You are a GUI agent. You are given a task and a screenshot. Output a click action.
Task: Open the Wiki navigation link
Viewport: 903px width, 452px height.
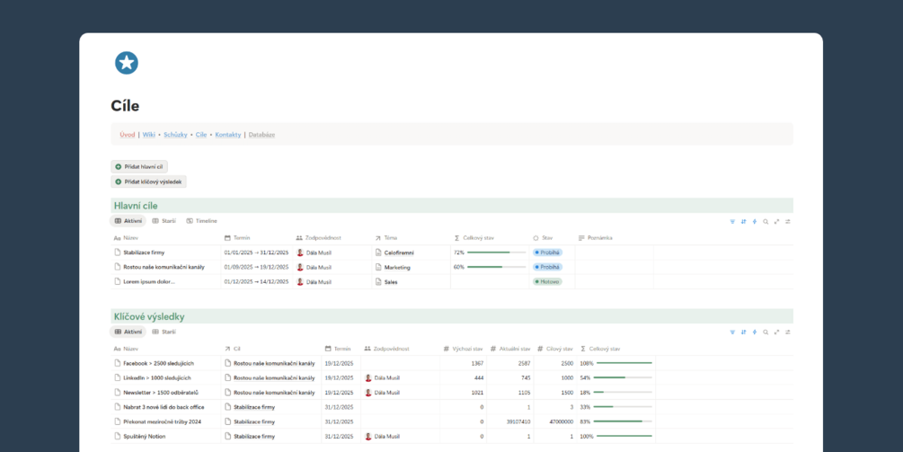tap(149, 135)
